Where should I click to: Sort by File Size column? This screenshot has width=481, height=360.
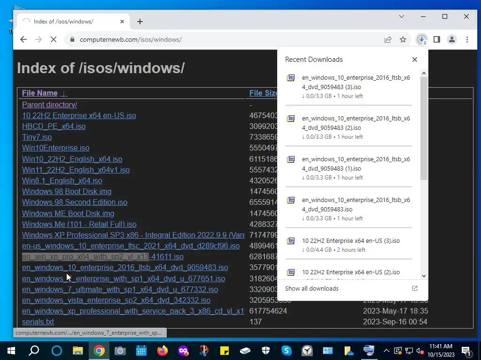263,93
